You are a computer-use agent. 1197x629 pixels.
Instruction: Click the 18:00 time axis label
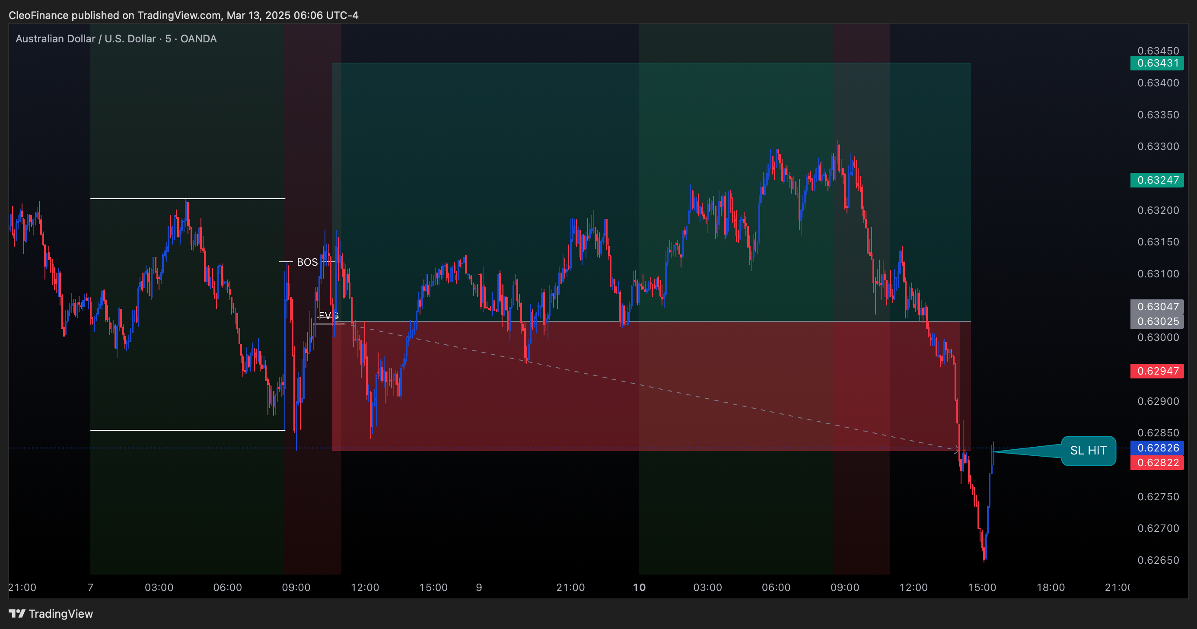pos(1051,587)
